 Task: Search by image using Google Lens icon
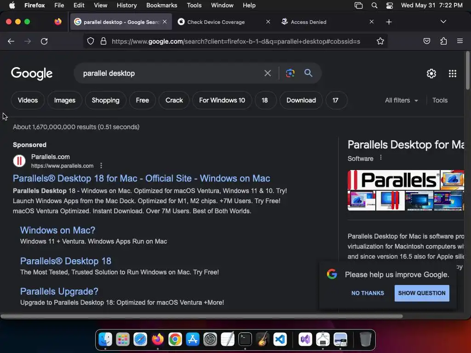(290, 73)
